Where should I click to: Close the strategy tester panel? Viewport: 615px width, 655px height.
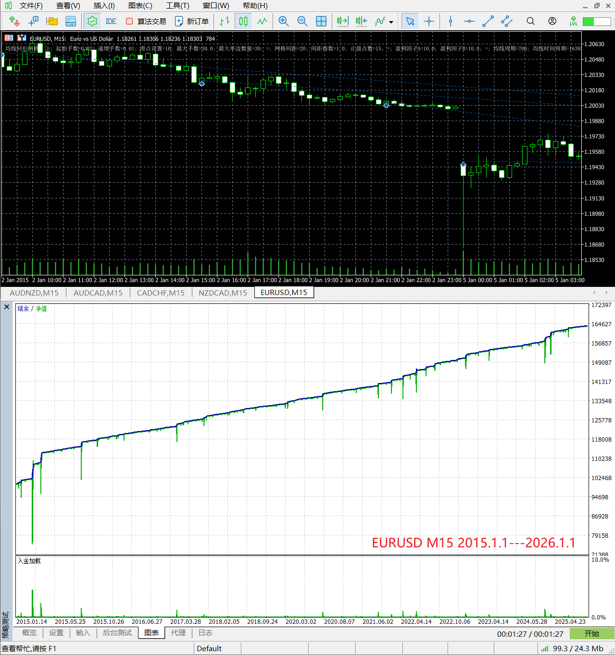[7, 307]
